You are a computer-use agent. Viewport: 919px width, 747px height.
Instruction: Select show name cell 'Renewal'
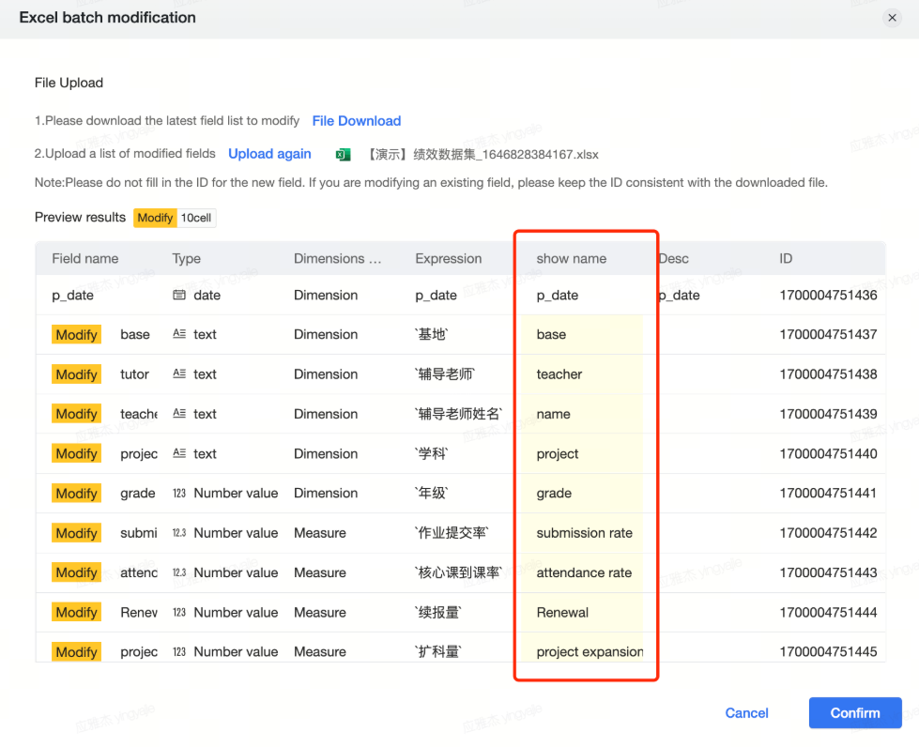[562, 612]
